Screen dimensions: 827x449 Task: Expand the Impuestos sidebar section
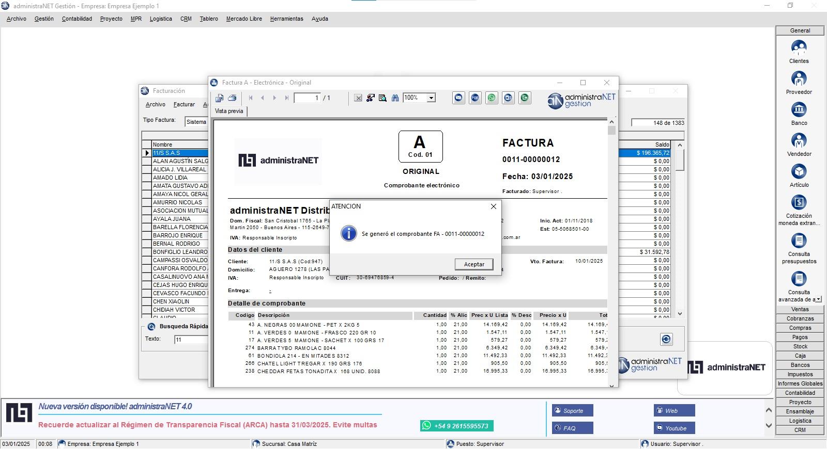coord(800,374)
